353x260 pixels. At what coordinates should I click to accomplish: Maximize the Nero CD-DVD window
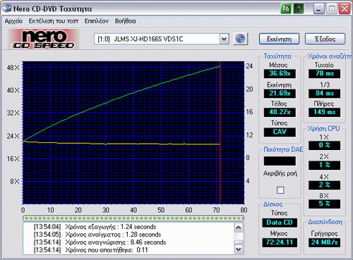(x=332, y=9)
